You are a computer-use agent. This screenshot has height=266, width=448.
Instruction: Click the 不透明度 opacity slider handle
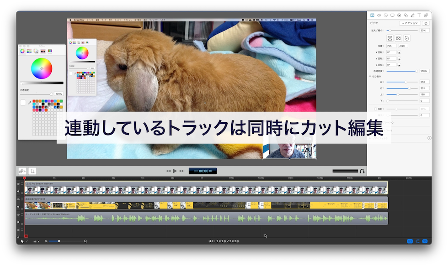pos(417,71)
